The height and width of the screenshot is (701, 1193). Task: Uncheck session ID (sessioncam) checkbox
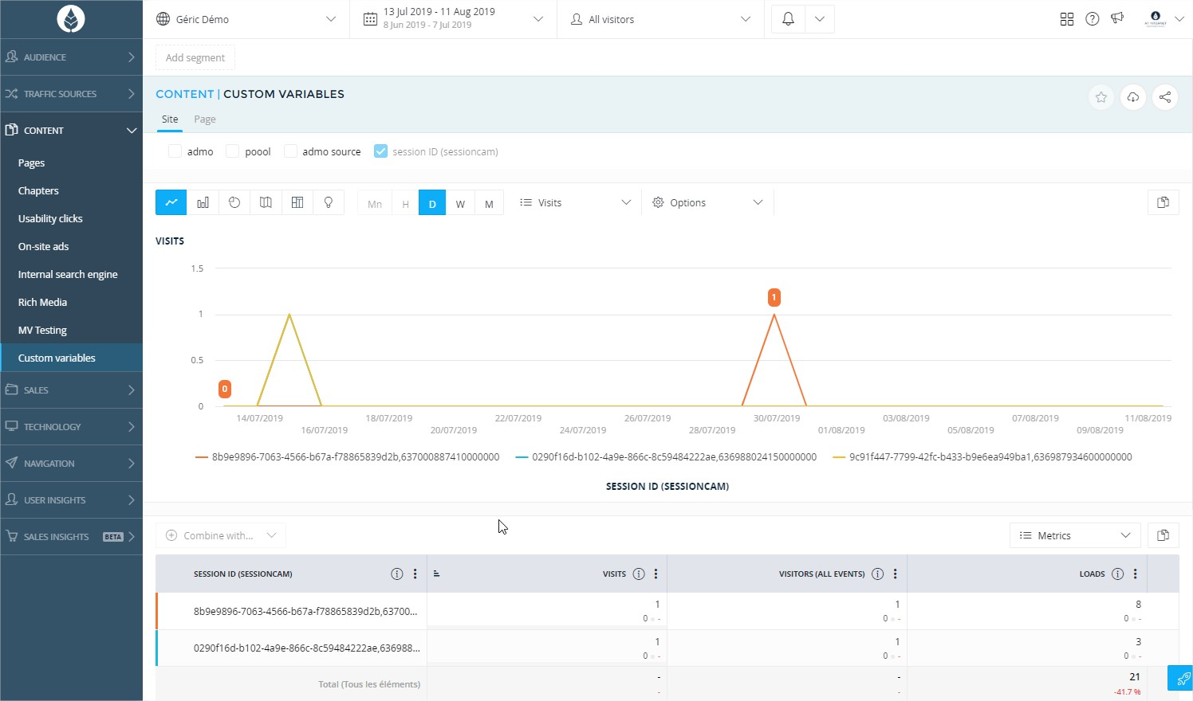tap(380, 151)
